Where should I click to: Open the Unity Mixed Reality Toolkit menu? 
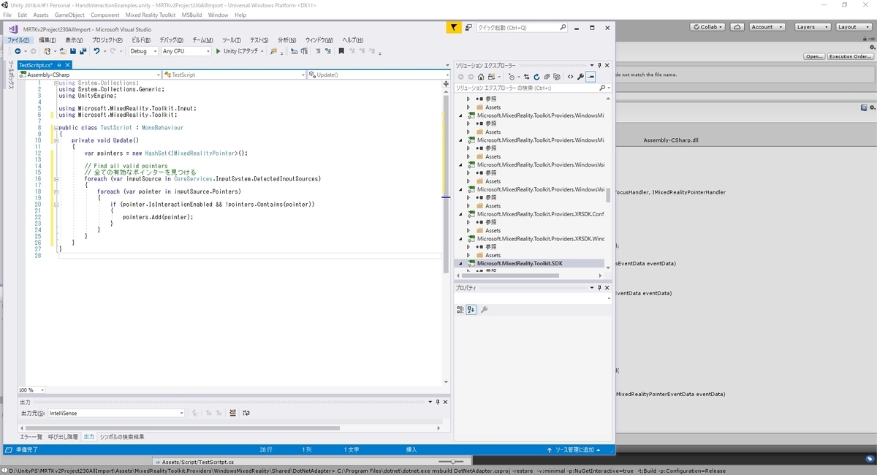pos(151,15)
